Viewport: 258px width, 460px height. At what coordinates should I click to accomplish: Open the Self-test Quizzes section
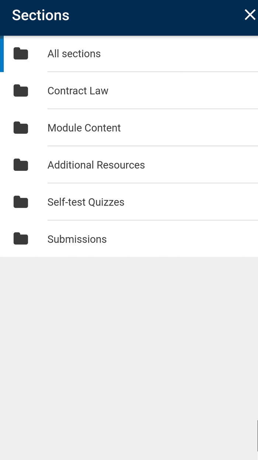pyautogui.click(x=86, y=202)
